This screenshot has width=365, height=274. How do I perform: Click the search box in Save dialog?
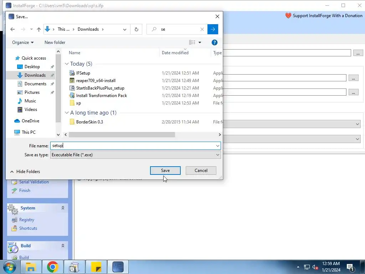tap(177, 29)
